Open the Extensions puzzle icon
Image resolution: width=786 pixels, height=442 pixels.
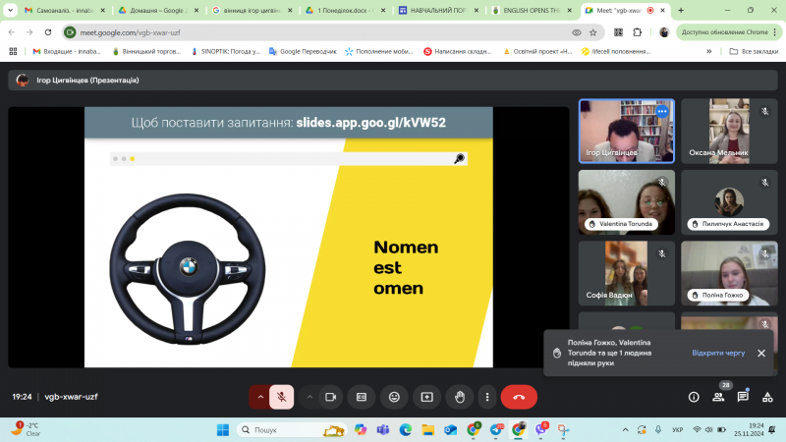[637, 32]
